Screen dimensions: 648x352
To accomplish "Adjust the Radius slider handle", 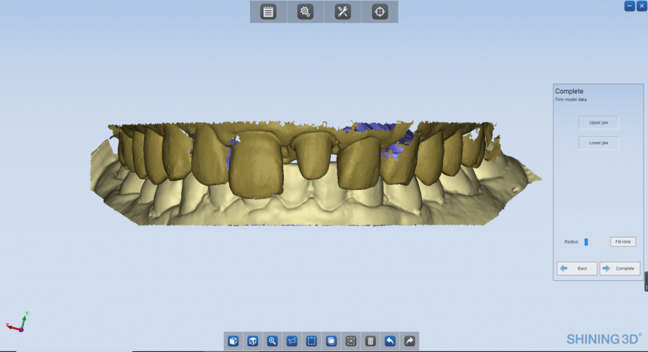I will (586, 242).
